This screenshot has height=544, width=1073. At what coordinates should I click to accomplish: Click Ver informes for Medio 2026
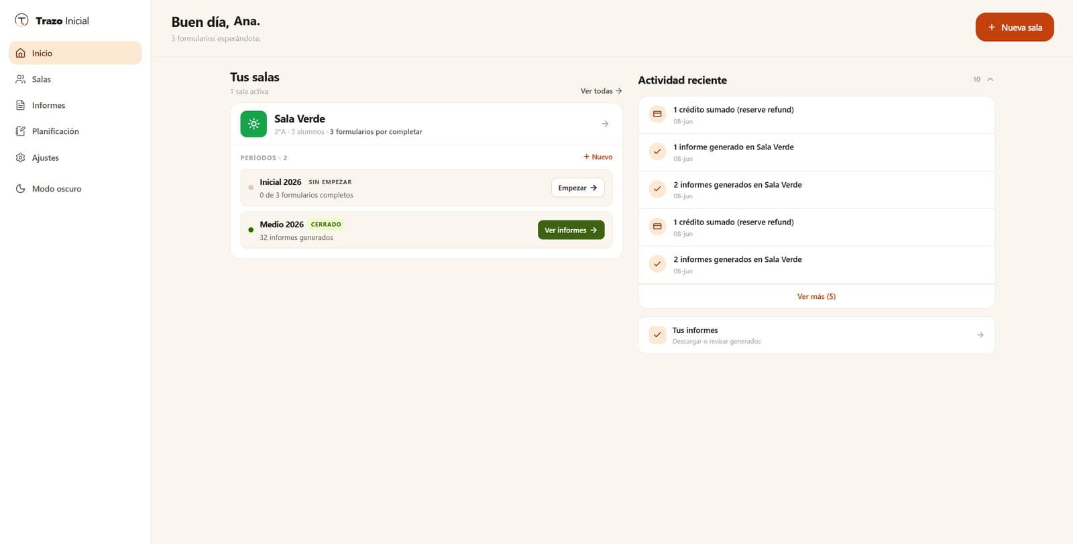point(571,230)
